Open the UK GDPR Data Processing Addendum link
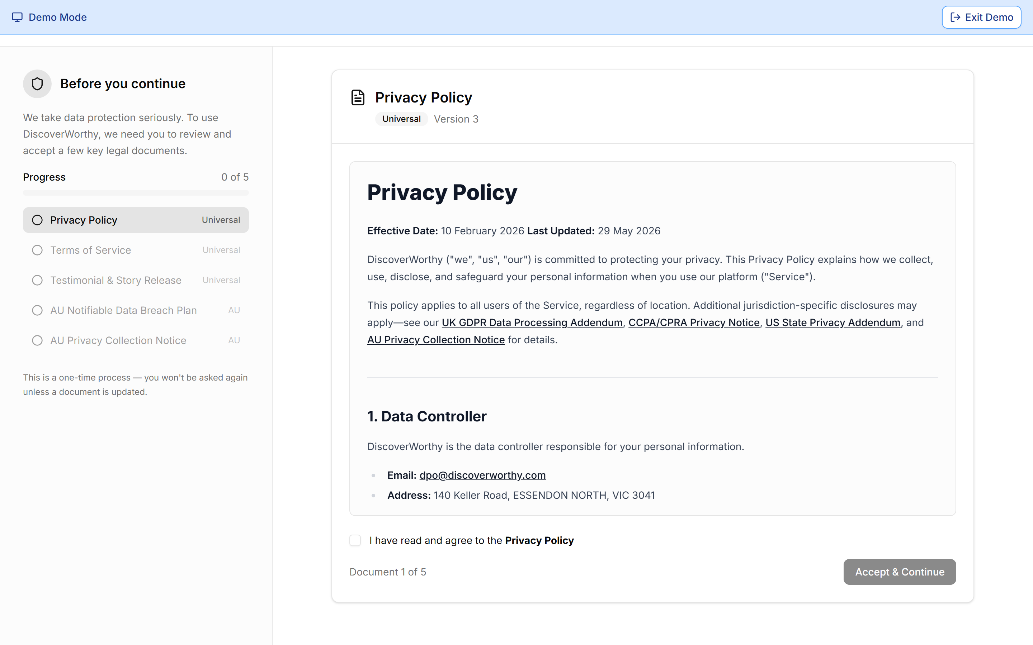1033x645 pixels. click(x=532, y=322)
